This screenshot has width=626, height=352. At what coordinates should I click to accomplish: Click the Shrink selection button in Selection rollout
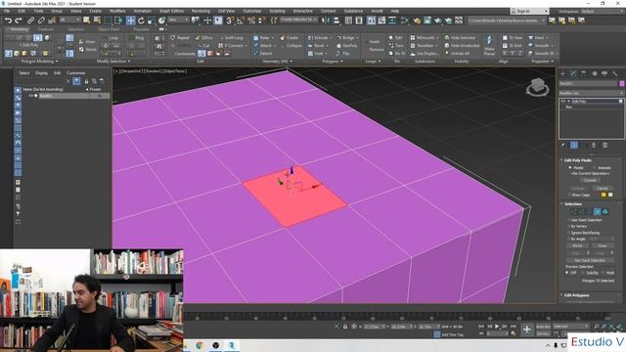coord(577,245)
